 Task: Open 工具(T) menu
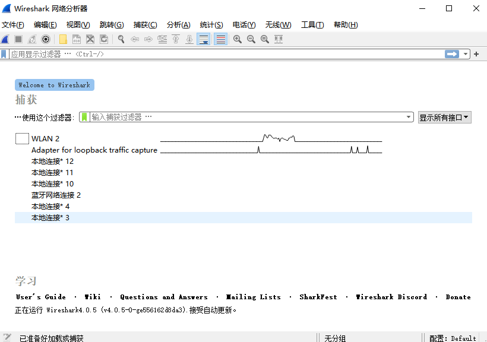point(312,25)
